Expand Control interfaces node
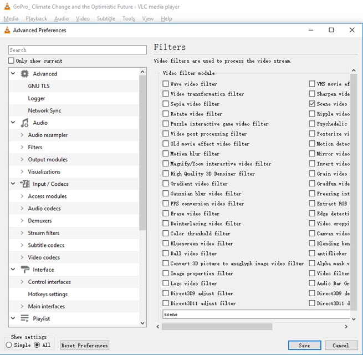 coord(22,282)
